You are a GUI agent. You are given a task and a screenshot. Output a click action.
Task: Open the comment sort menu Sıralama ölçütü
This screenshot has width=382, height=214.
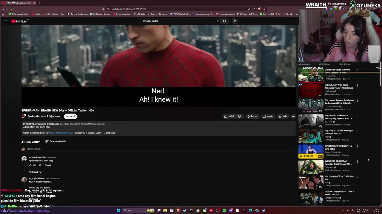[56, 141]
